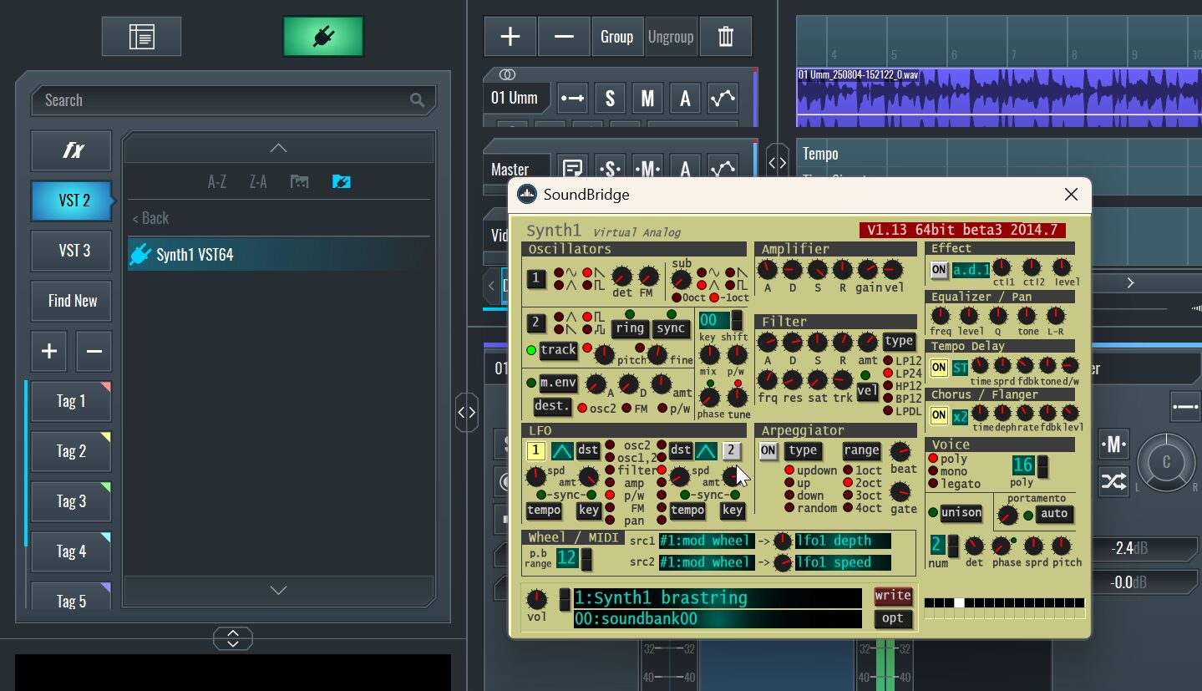This screenshot has height=691, width=1202.
Task: Click the ring button in Oscillators
Action: pos(630,328)
